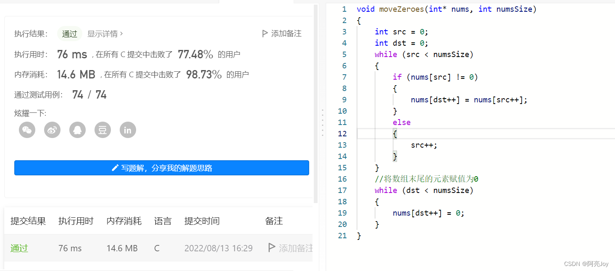Click the 提交时间 column header
This screenshot has width=615, height=271.
[x=202, y=221]
